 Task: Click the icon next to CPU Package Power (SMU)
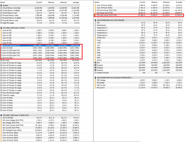coord(1,130)
